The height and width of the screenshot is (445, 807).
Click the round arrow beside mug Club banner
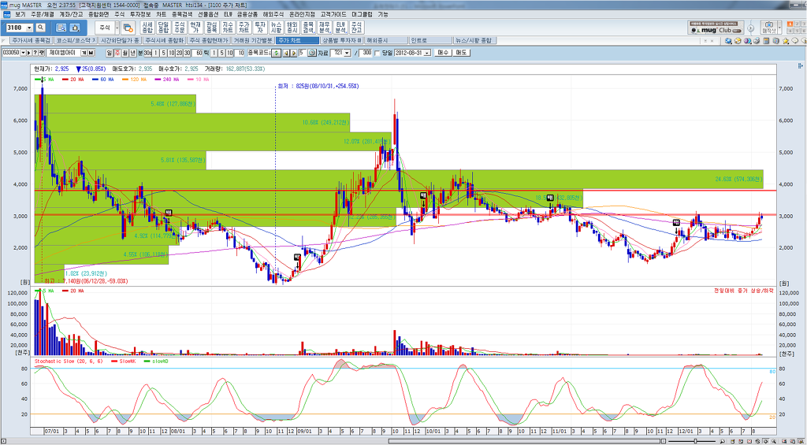750,28
